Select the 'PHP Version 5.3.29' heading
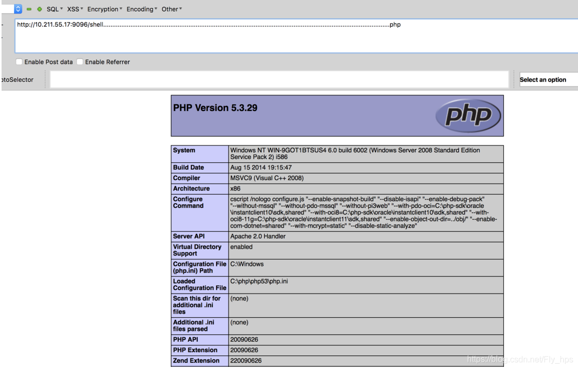Image resolution: width=578 pixels, height=369 pixels. coord(216,108)
